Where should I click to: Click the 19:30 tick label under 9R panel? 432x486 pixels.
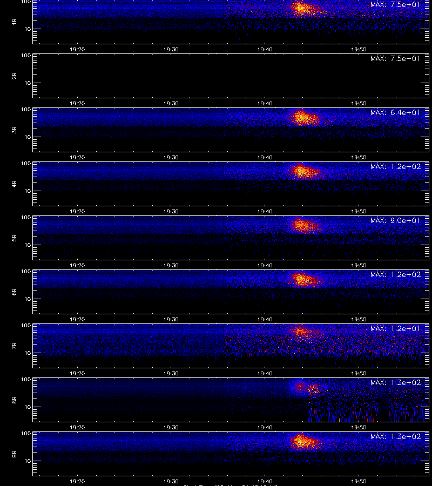[x=171, y=481]
